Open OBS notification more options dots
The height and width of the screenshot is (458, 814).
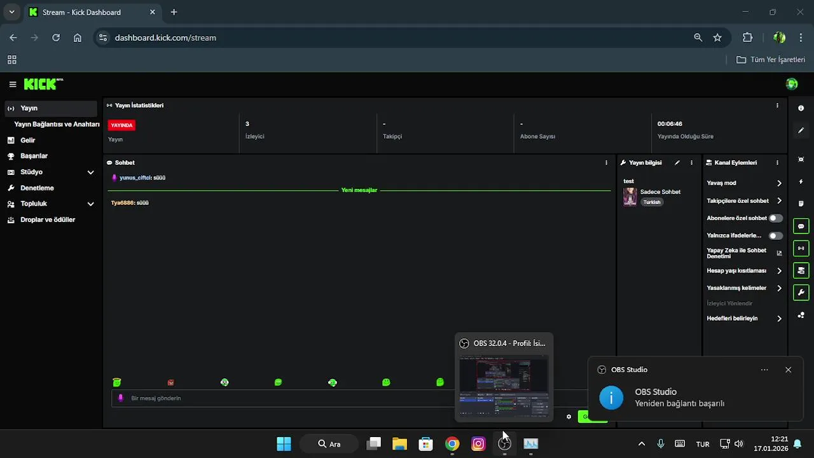764,370
